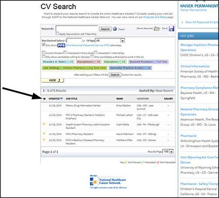
Task: Click the blue help question-mark icon
Action: [x=115, y=29]
